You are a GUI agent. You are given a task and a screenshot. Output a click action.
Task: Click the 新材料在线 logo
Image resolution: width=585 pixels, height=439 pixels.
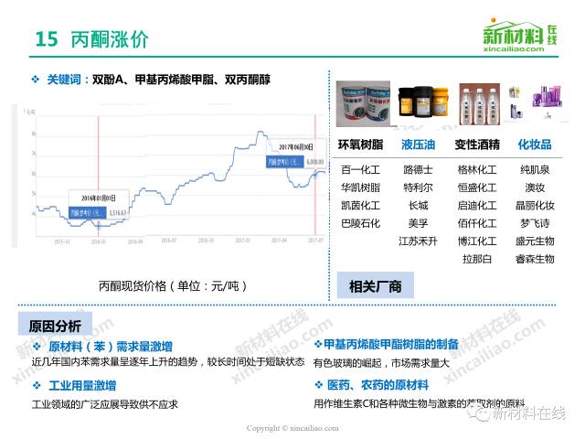point(520,36)
